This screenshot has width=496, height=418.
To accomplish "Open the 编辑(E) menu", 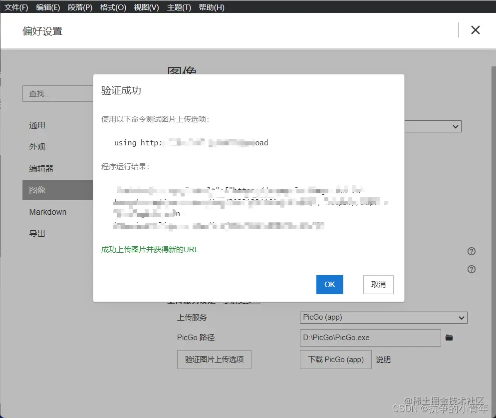I will coord(48,7).
